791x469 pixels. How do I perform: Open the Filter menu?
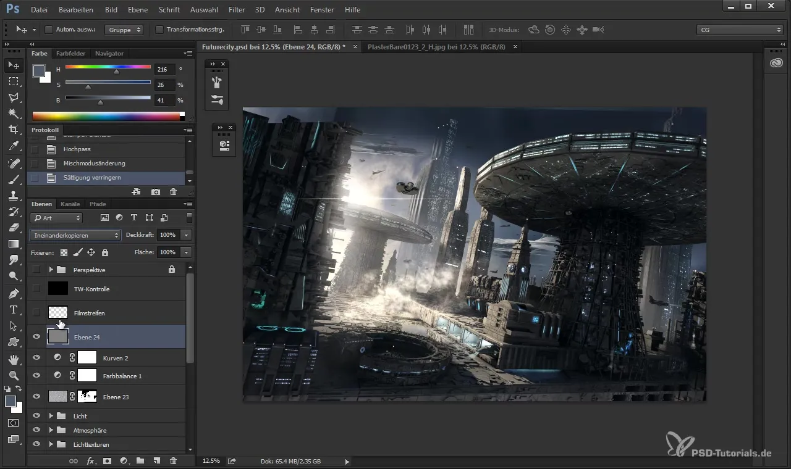[x=236, y=10]
